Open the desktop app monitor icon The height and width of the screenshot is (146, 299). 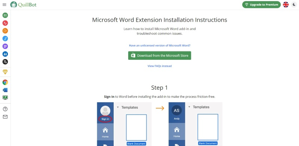coord(5,97)
